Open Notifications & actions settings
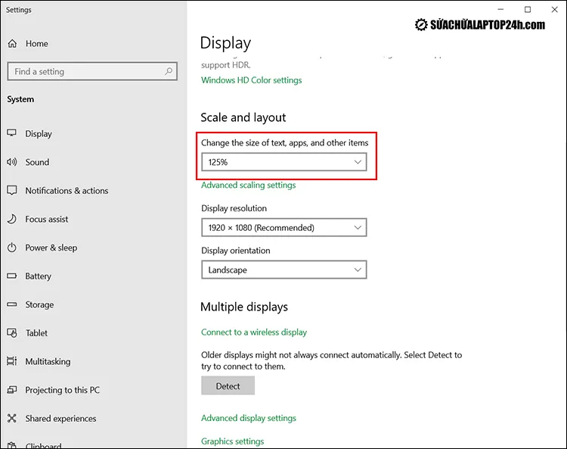This screenshot has width=567, height=449. point(67,191)
